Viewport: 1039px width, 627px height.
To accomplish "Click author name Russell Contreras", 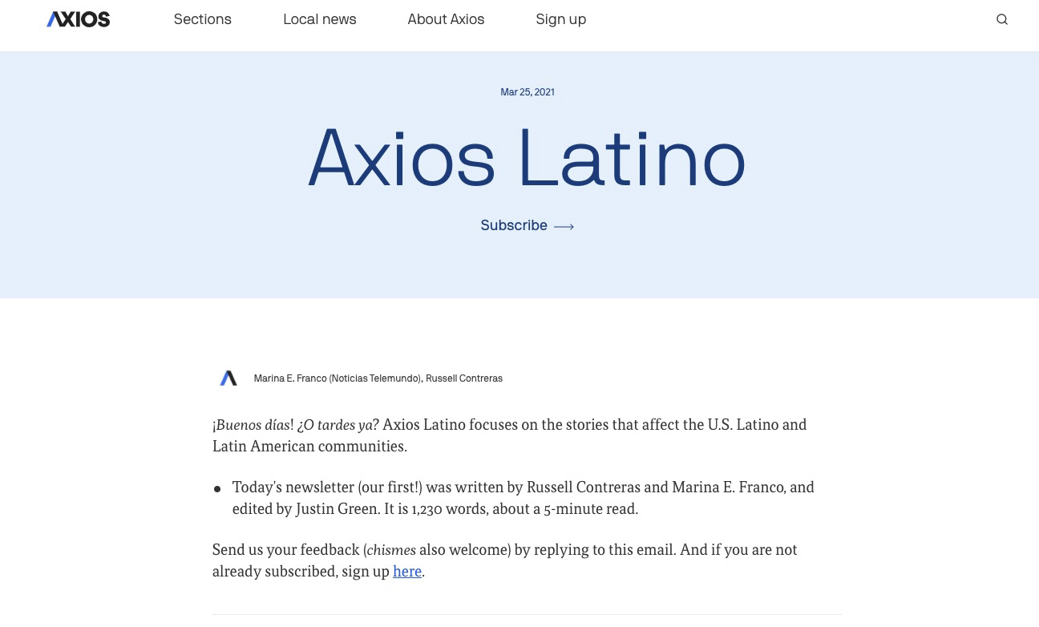I will pyautogui.click(x=463, y=378).
